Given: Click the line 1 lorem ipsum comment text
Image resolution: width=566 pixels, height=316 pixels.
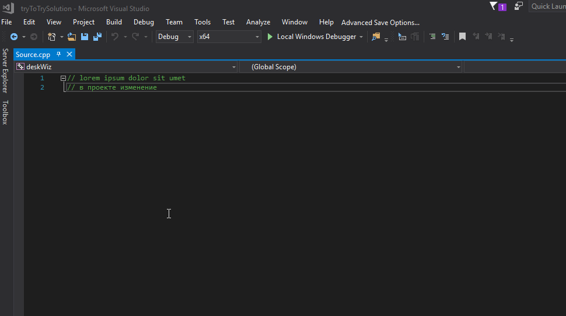Looking at the screenshot, I should point(127,78).
